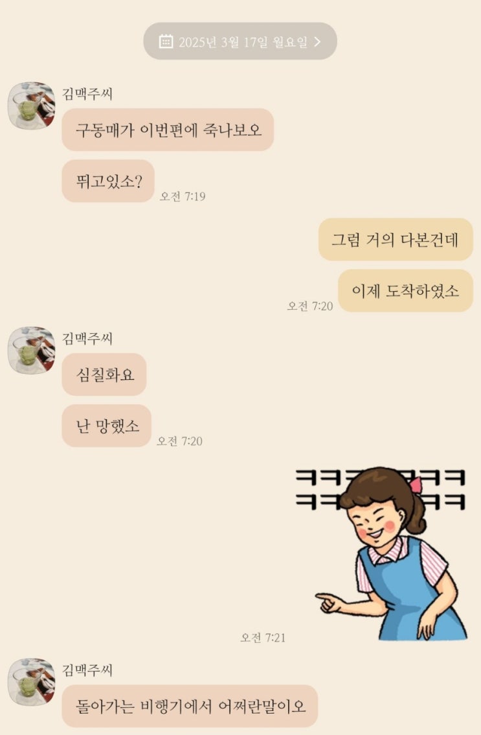
Task: Click 김맥주씨 name above 심칠화요
Action: (x=87, y=338)
